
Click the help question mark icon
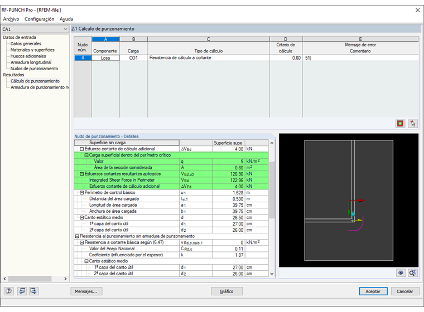[x=9, y=291]
